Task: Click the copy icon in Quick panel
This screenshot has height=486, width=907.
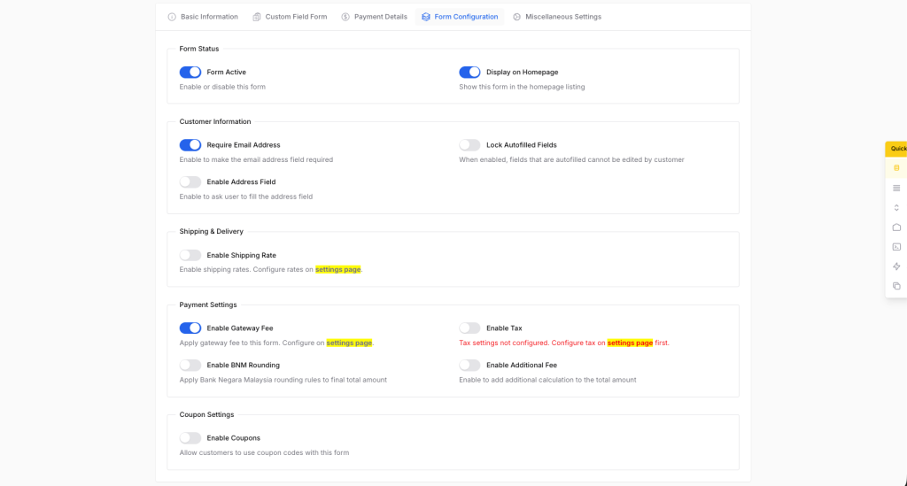Action: [896, 286]
